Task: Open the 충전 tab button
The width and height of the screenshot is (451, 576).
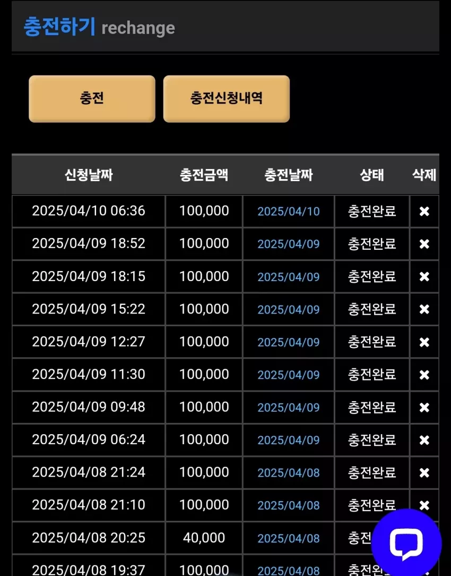Action: point(92,98)
